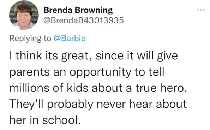Select the word "think" in the first line
Image resolution: width=210 pixels, height=130 pixels.
pyautogui.click(x=29, y=55)
